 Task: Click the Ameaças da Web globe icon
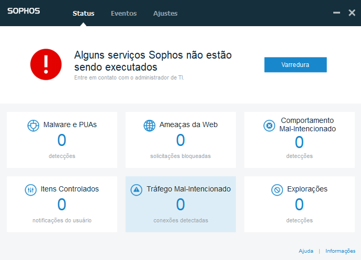pyautogui.click(x=150, y=126)
